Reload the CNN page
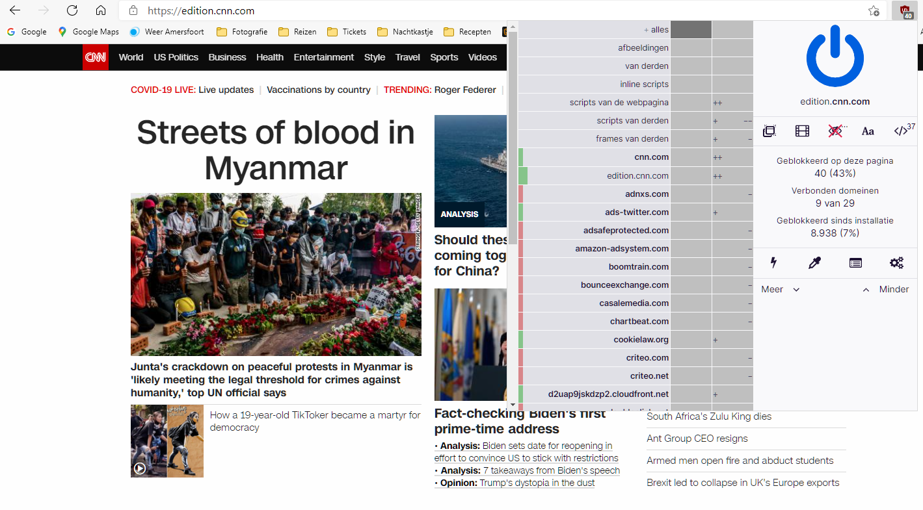Image resolution: width=923 pixels, height=510 pixels. 72,10
